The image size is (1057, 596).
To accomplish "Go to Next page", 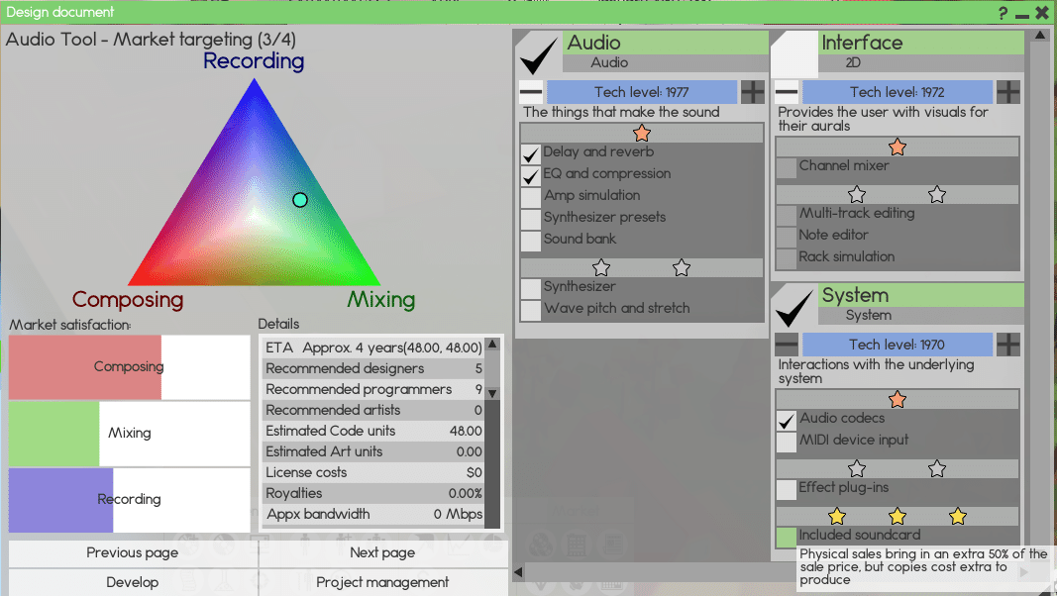I will click(383, 552).
